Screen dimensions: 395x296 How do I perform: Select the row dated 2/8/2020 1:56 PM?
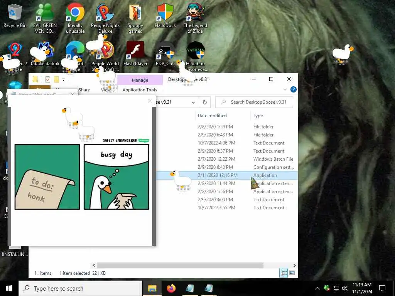tap(226, 191)
